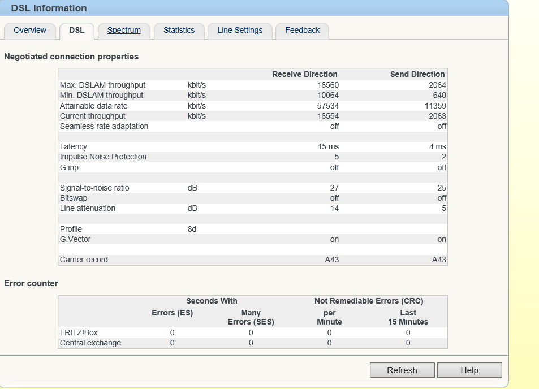Click the Help button
Viewport: 539px width, 389px height.
[x=469, y=370]
